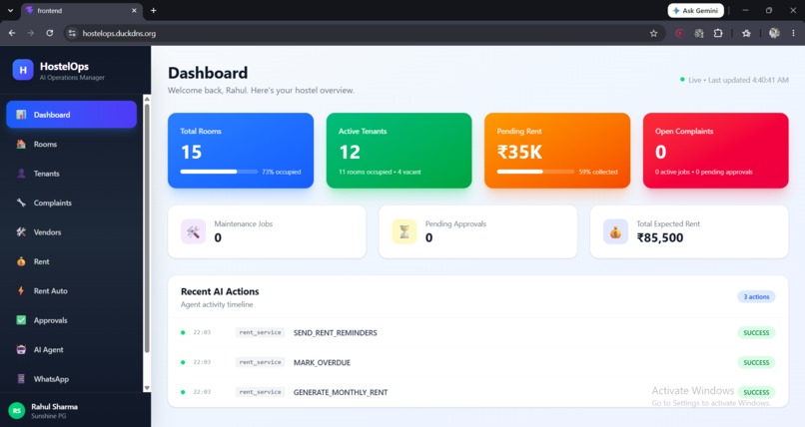Click rent_service tag beside MARK_OVERDUE

(261, 362)
